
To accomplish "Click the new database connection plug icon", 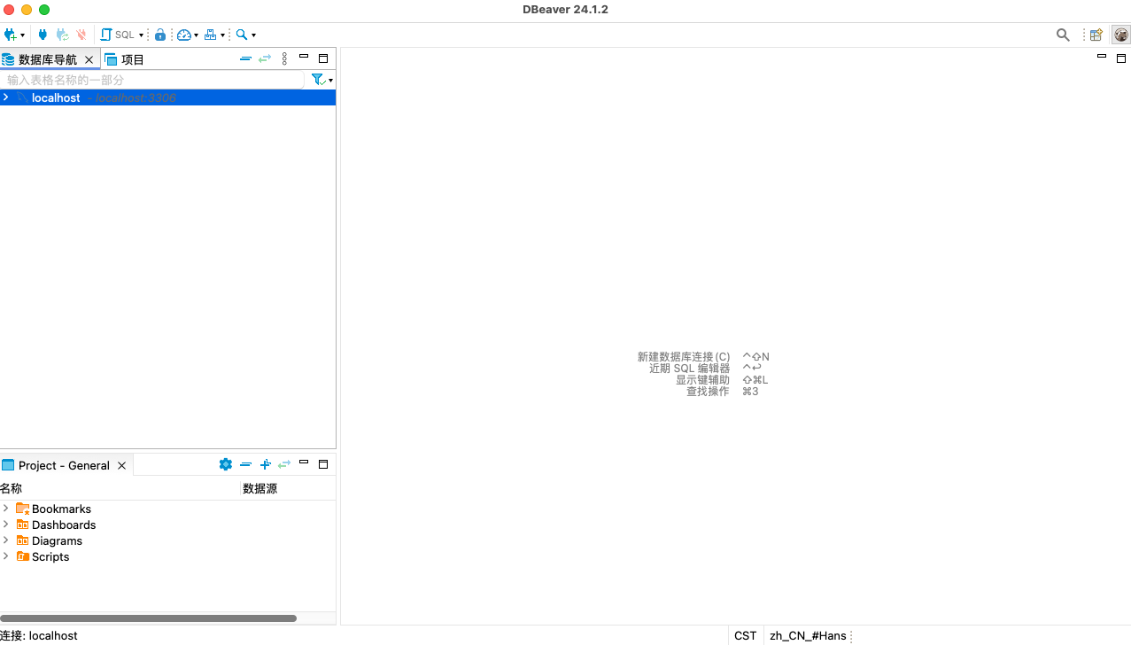I will click(11, 35).
